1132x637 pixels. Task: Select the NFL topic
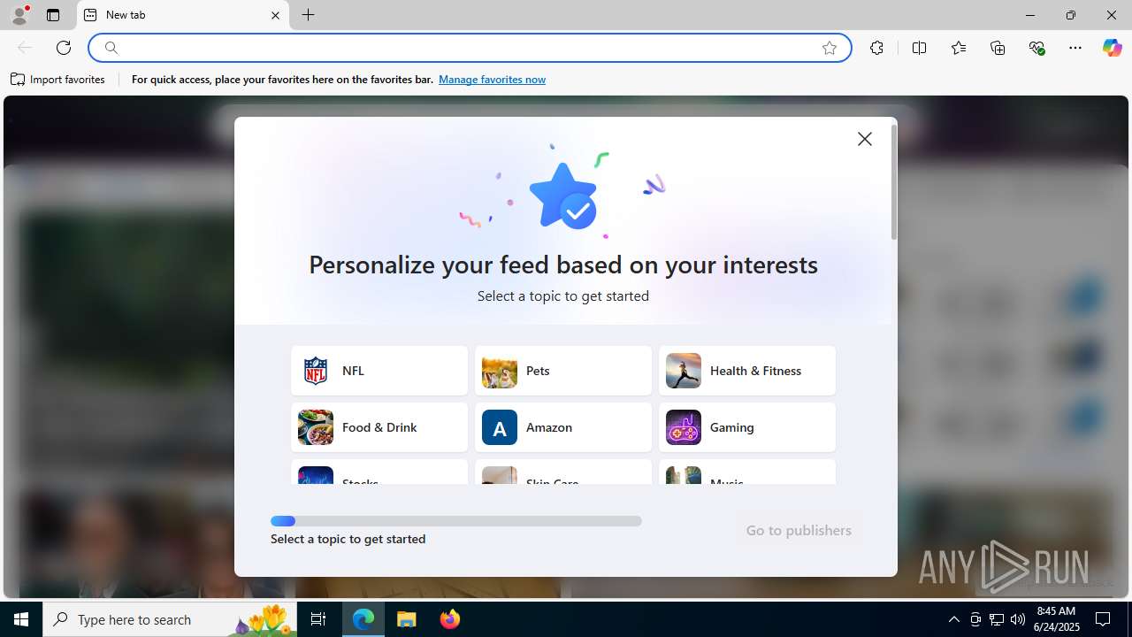pos(379,371)
